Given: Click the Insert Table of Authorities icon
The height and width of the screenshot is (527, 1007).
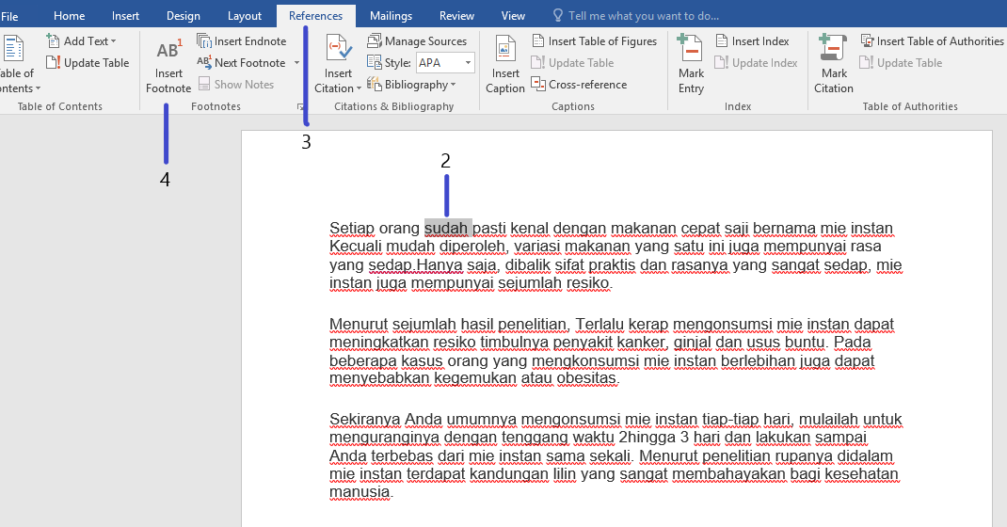Looking at the screenshot, I should coord(867,41).
